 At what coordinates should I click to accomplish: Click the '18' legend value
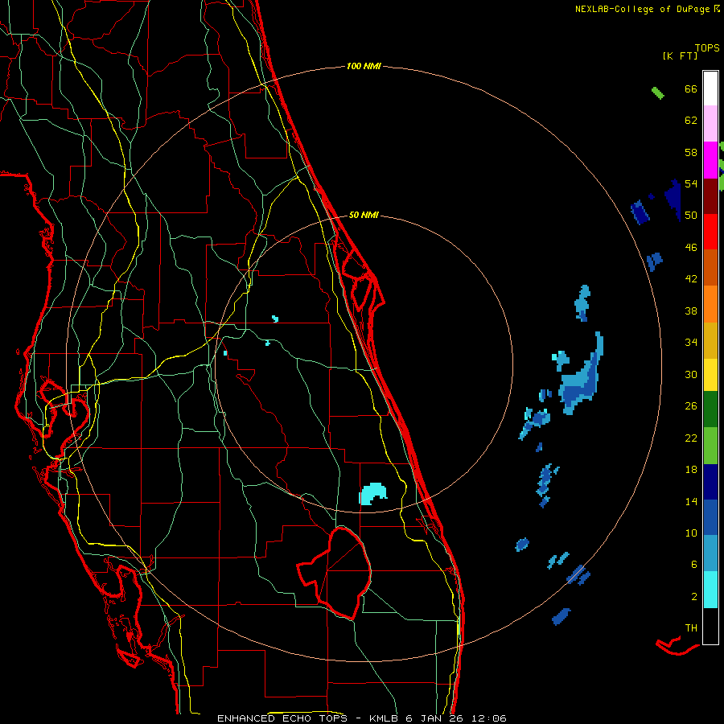(x=691, y=470)
